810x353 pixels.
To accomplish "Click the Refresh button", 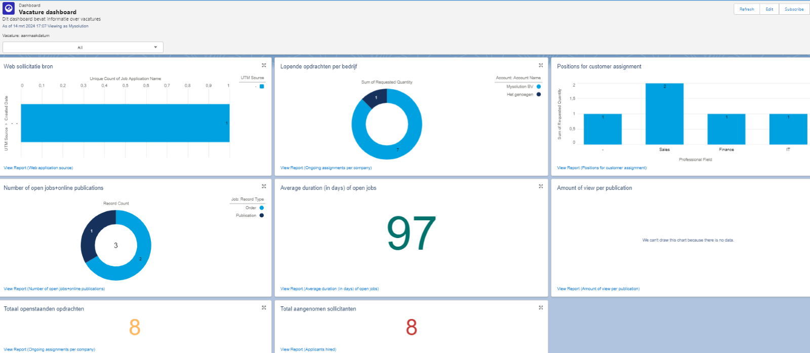I will (746, 9).
